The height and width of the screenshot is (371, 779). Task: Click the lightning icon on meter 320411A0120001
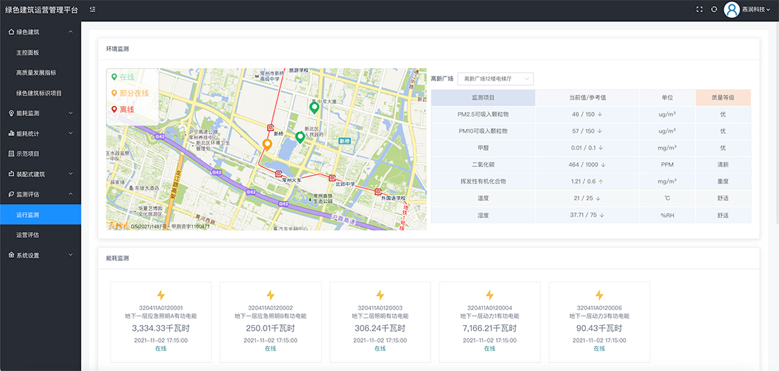coord(161,295)
